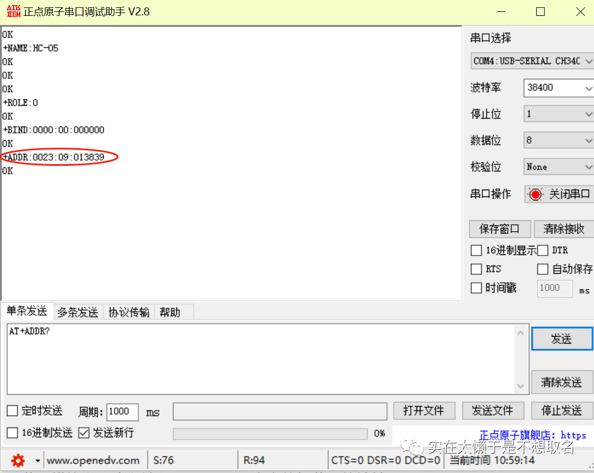The image size is (594, 473).
Task: Uncheck the 发送新行 checkbox
Action: point(84,433)
